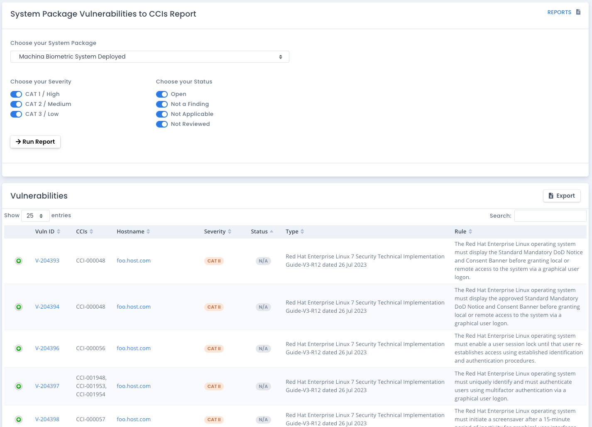Click N/A status badge in V-204394 row
592x427 pixels.
(263, 307)
